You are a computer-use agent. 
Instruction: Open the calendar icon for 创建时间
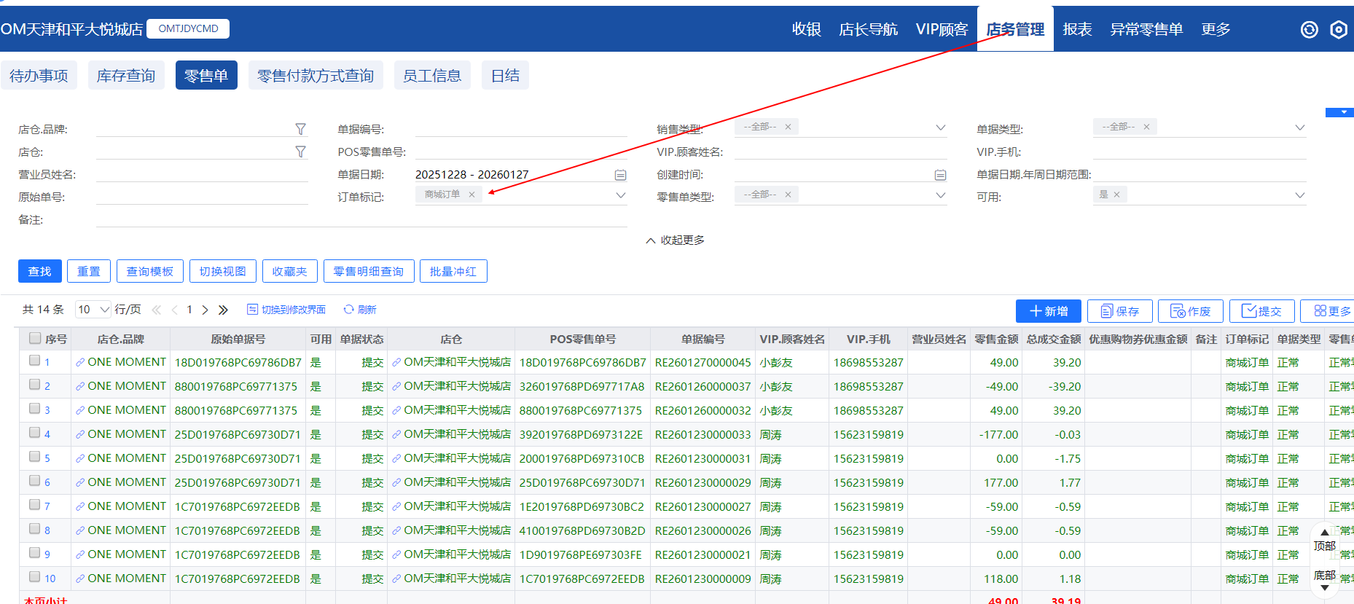click(940, 175)
